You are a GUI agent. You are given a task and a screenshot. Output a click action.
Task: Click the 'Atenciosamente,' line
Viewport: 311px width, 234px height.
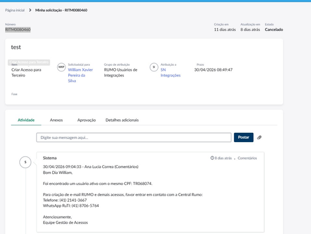57,217
